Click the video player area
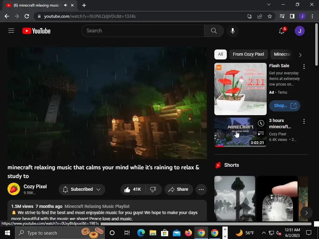 tap(107, 103)
